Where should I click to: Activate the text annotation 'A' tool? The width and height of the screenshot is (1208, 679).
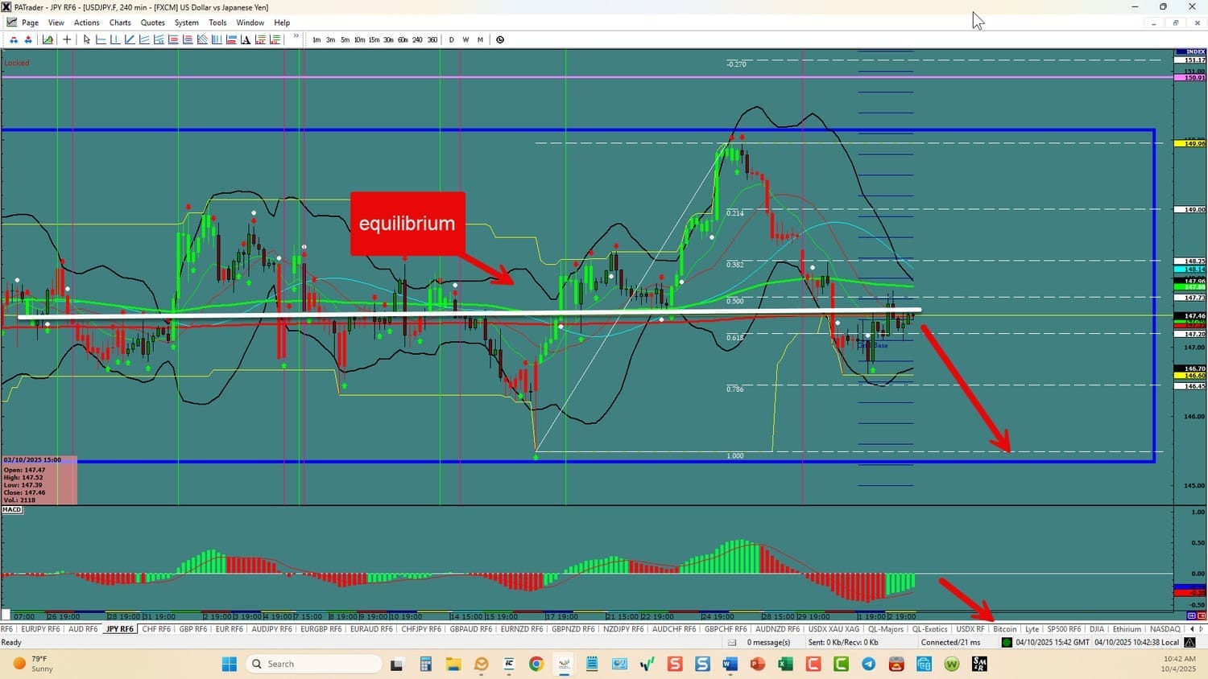coord(246,39)
